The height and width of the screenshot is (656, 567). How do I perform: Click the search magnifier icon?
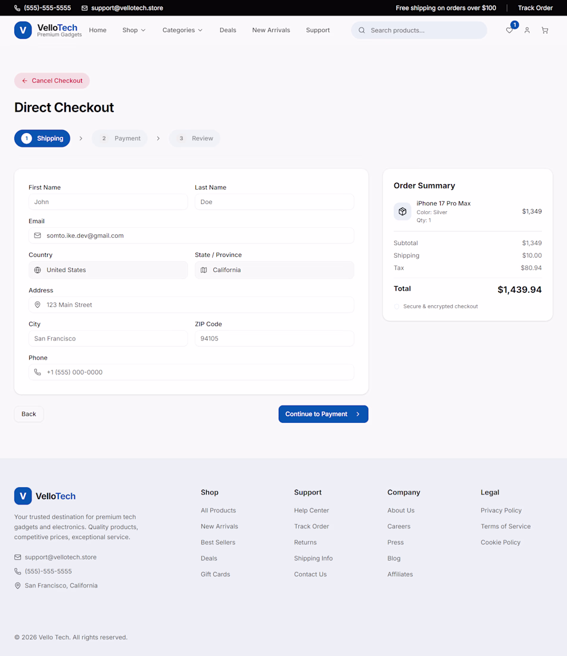[x=362, y=30]
